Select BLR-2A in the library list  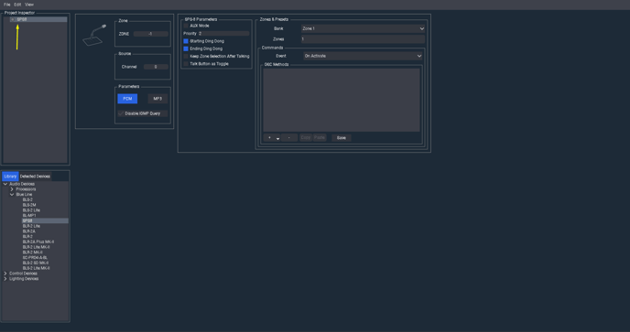click(x=28, y=231)
